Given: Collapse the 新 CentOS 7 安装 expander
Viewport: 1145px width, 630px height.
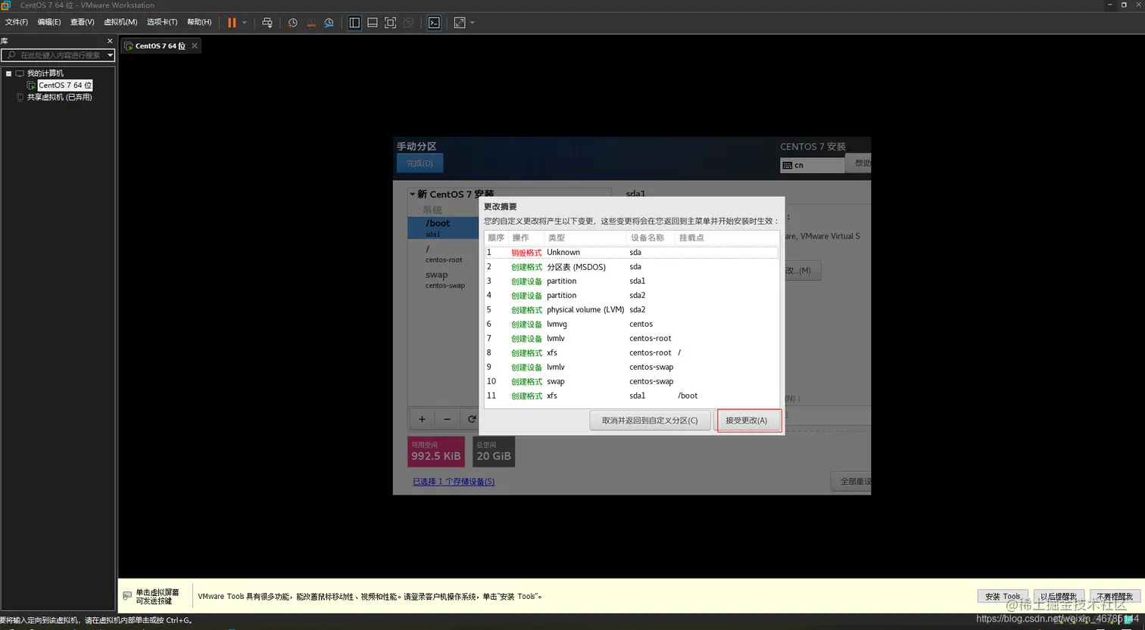Looking at the screenshot, I should [x=413, y=194].
